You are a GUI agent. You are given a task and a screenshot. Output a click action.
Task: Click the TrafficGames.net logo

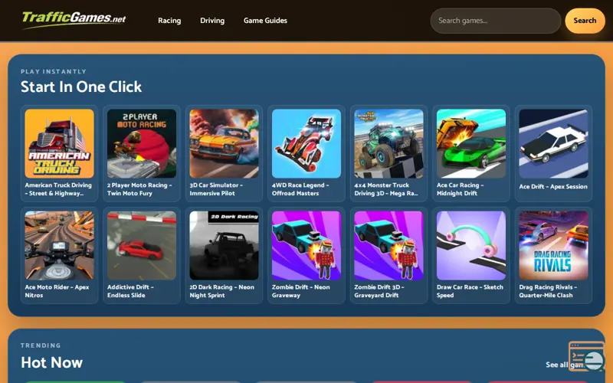coord(74,19)
